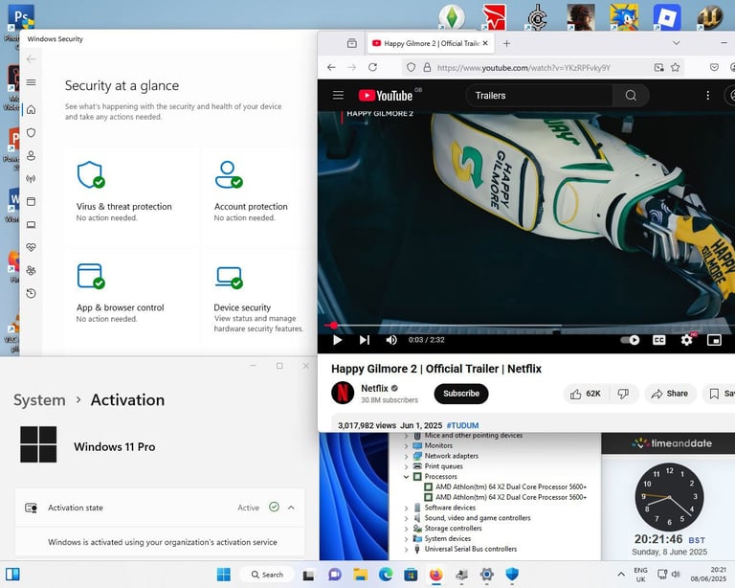Open YouTube guide hamburger menu
The image size is (735, 588).
click(338, 95)
